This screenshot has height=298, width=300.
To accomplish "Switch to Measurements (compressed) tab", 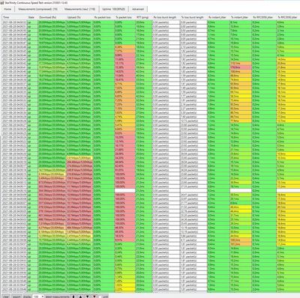I will [x=38, y=9].
